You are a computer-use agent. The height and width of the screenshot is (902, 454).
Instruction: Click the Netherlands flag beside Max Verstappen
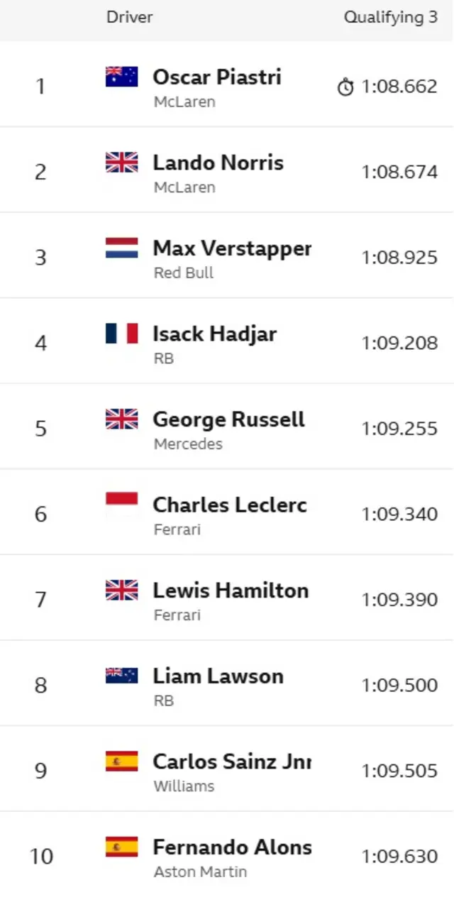(x=121, y=248)
